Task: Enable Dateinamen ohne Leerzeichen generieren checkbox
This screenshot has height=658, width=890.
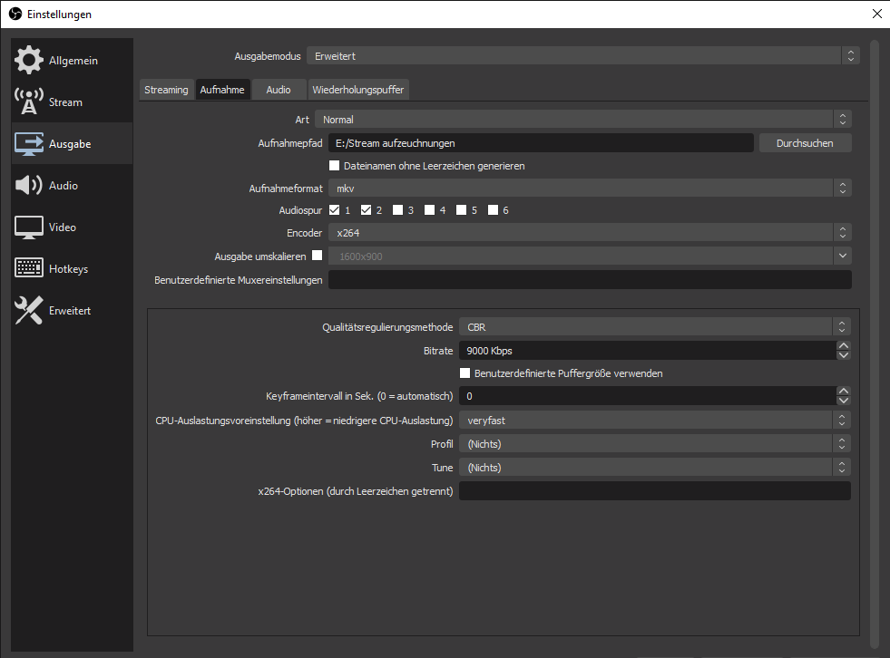Action: click(x=334, y=166)
